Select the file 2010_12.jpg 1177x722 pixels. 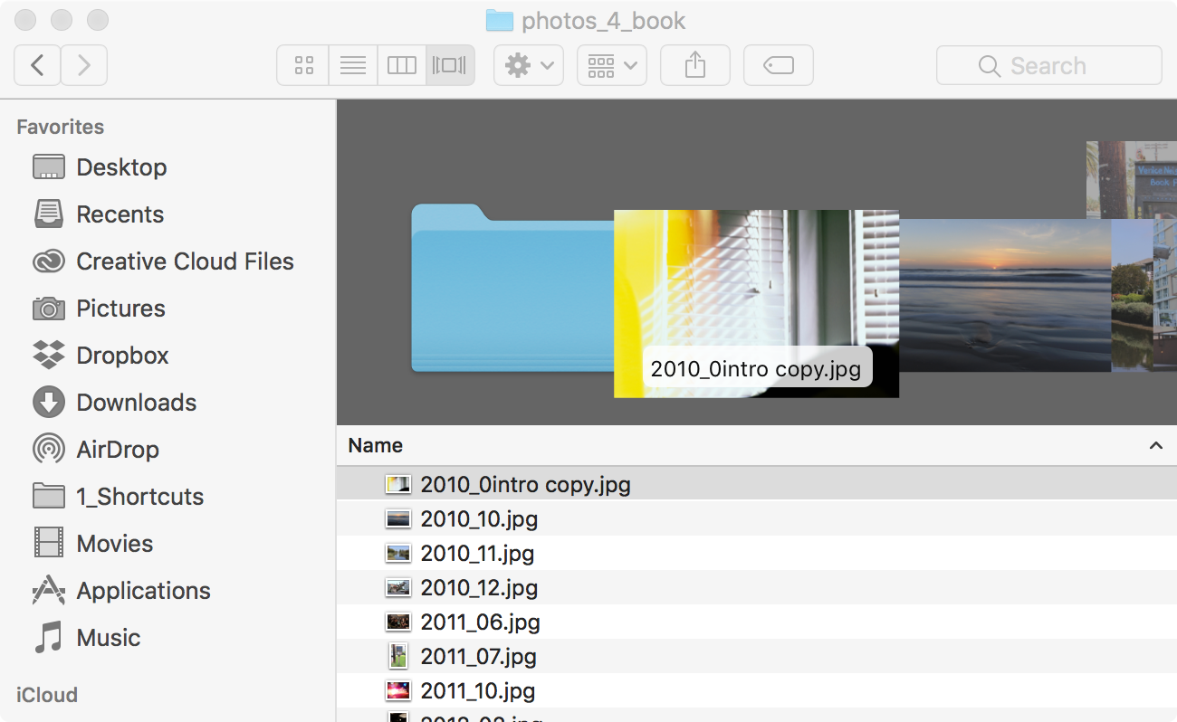pyautogui.click(x=479, y=588)
